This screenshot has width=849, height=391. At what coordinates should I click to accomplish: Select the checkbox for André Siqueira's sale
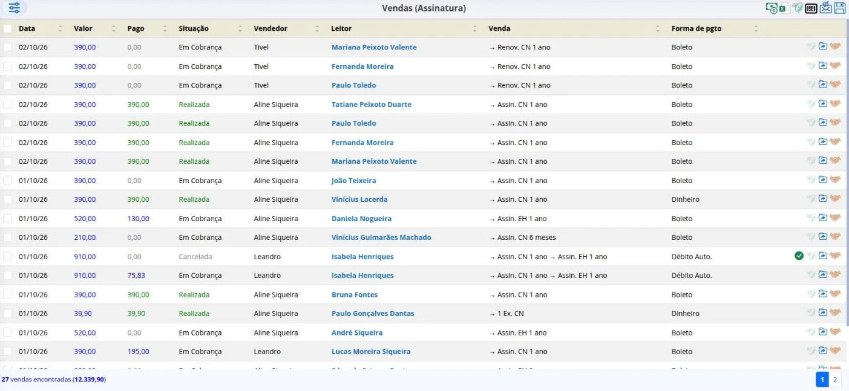pos(7,332)
